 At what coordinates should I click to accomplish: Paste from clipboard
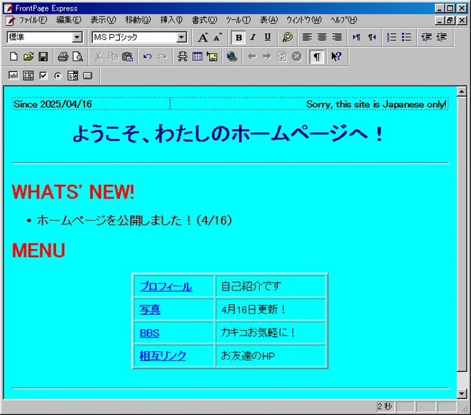[x=127, y=57]
